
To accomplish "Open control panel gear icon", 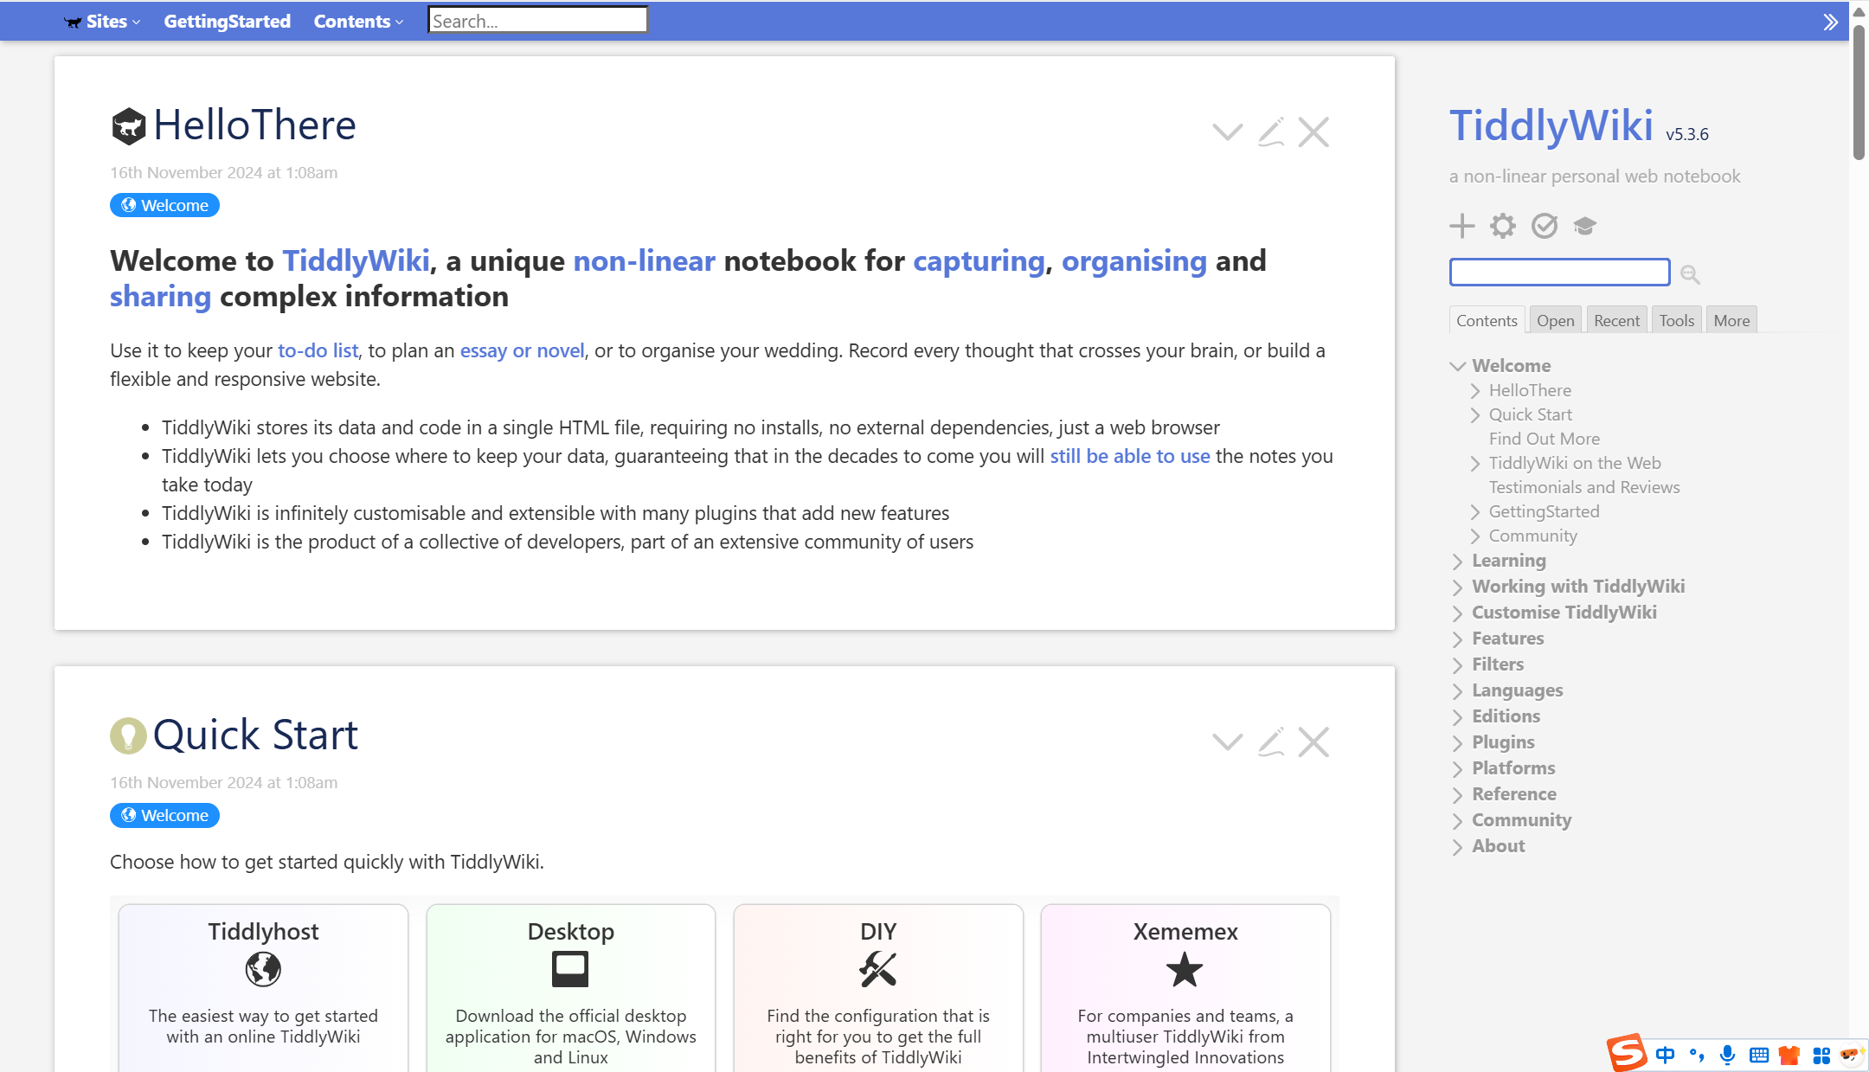I will pos(1503,226).
